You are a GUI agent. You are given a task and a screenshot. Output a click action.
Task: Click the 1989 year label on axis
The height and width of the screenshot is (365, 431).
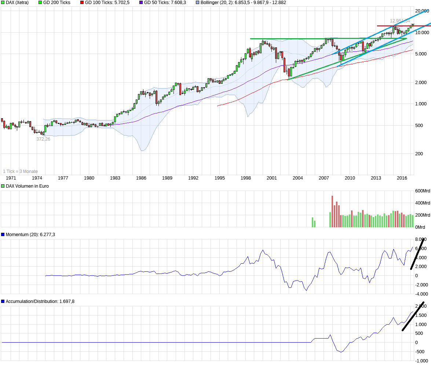pos(167,178)
